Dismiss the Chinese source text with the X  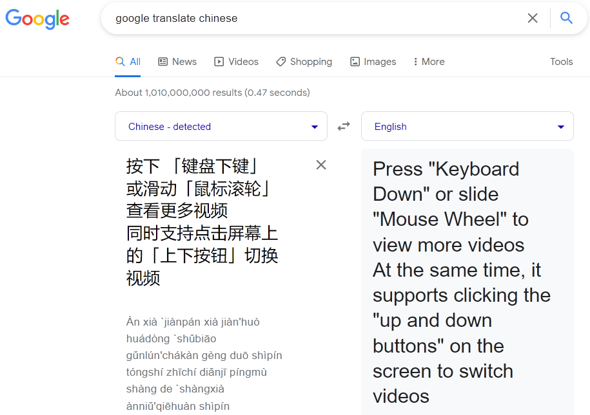tap(321, 165)
